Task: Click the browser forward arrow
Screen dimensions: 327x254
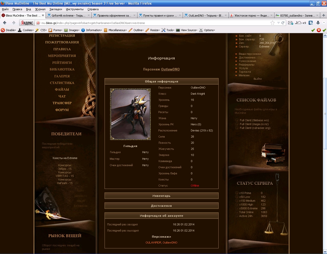Action: click(14, 23)
